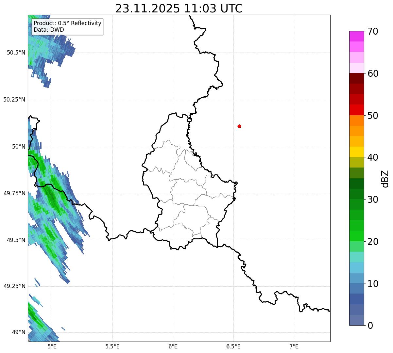Click the Data: DWD label
Image resolution: width=393 pixels, height=353 pixels.
[x=49, y=30]
